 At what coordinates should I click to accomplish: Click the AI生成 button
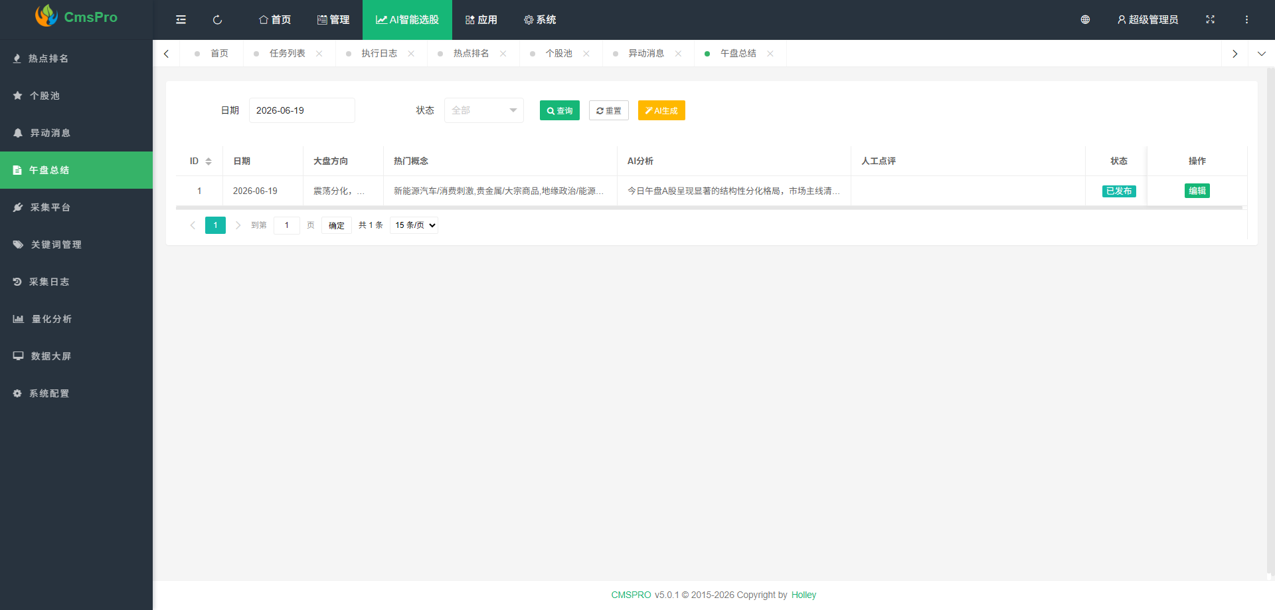click(x=661, y=110)
